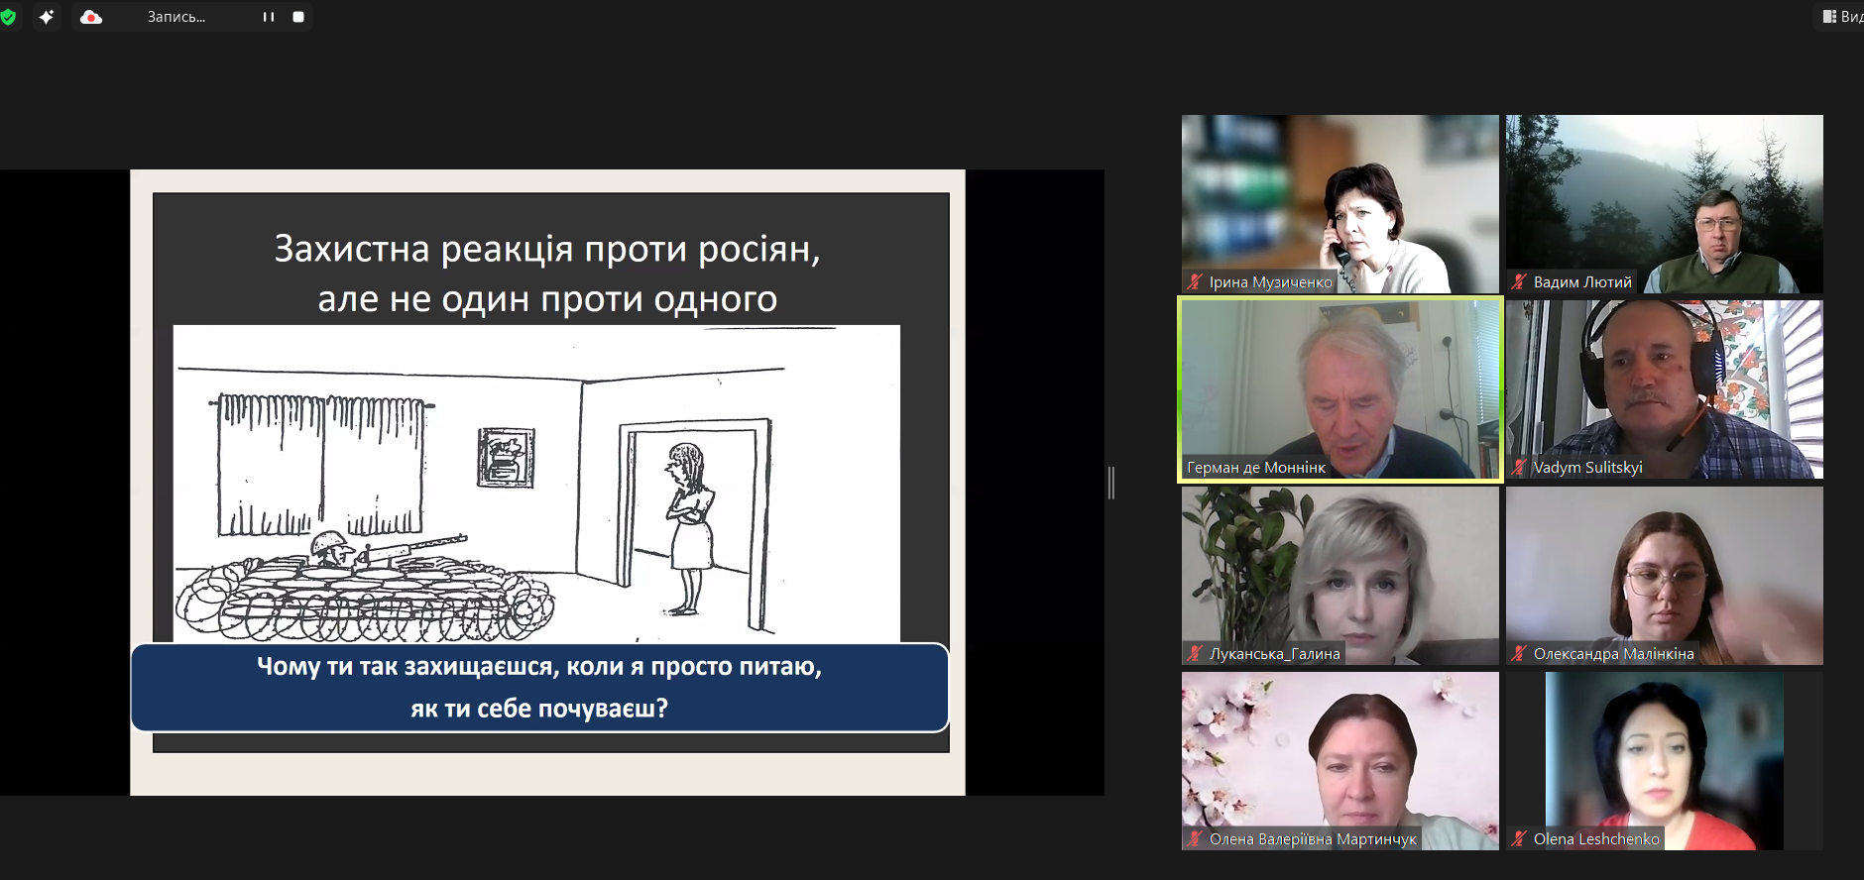
Task: Click muted mic icon on Ірина Музиченко tile
Action: pos(1196,281)
